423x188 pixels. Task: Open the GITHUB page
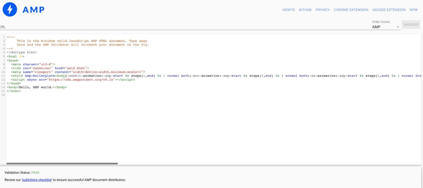(x=305, y=10)
